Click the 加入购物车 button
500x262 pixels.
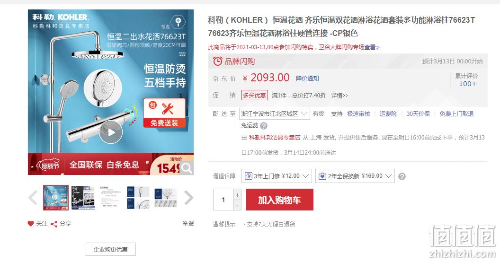tap(280, 200)
